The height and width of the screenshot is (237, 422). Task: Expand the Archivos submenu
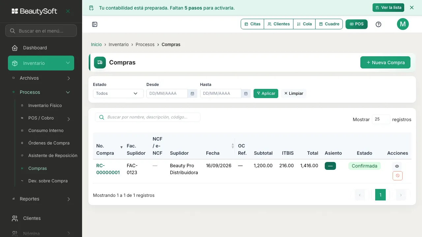click(x=41, y=78)
